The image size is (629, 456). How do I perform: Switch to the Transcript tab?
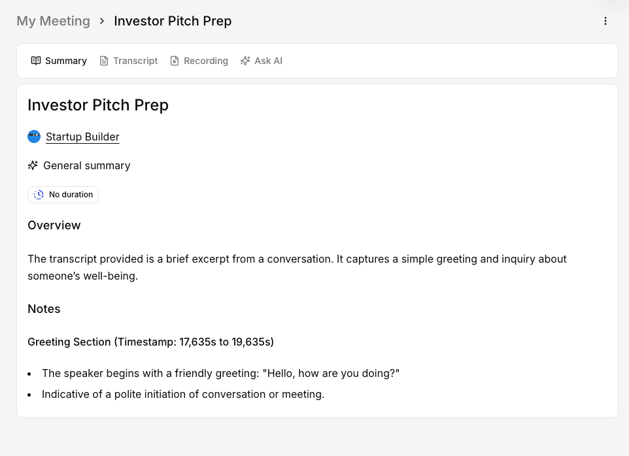128,61
